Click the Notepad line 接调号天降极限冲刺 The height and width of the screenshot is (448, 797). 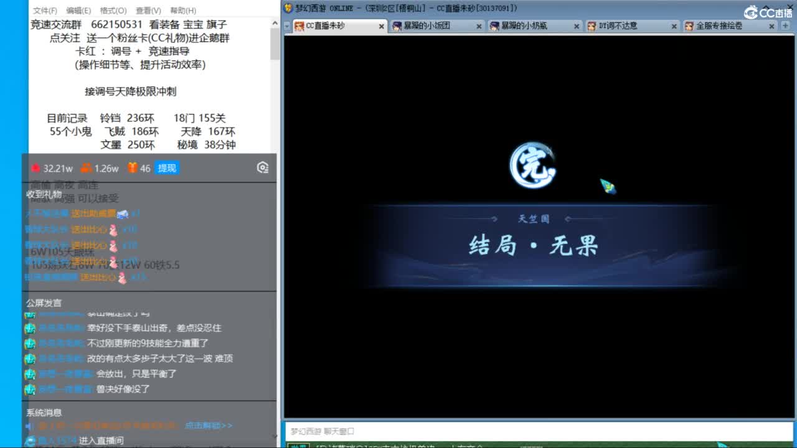[131, 91]
